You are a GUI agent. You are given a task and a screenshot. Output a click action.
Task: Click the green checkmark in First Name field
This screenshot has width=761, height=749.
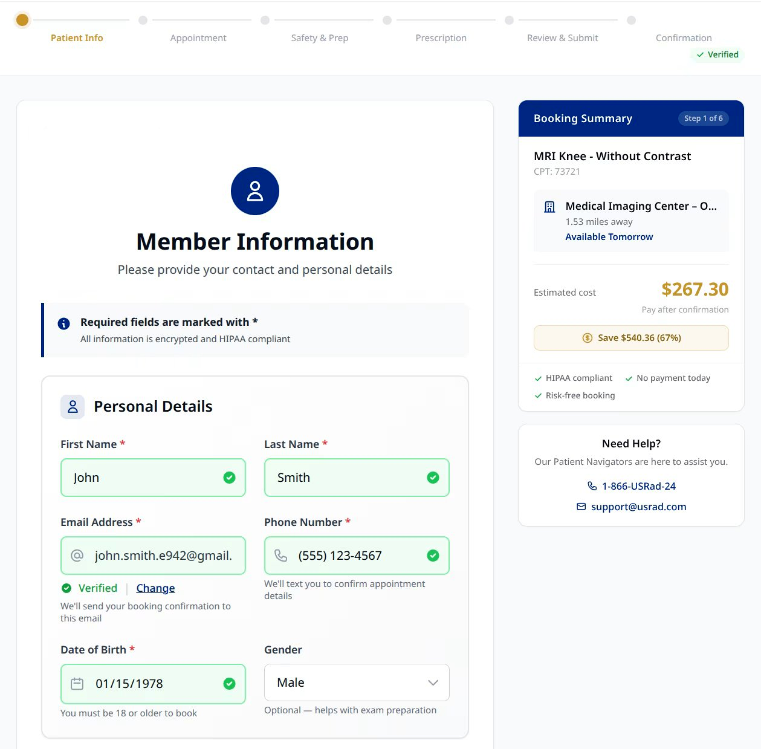coord(229,477)
